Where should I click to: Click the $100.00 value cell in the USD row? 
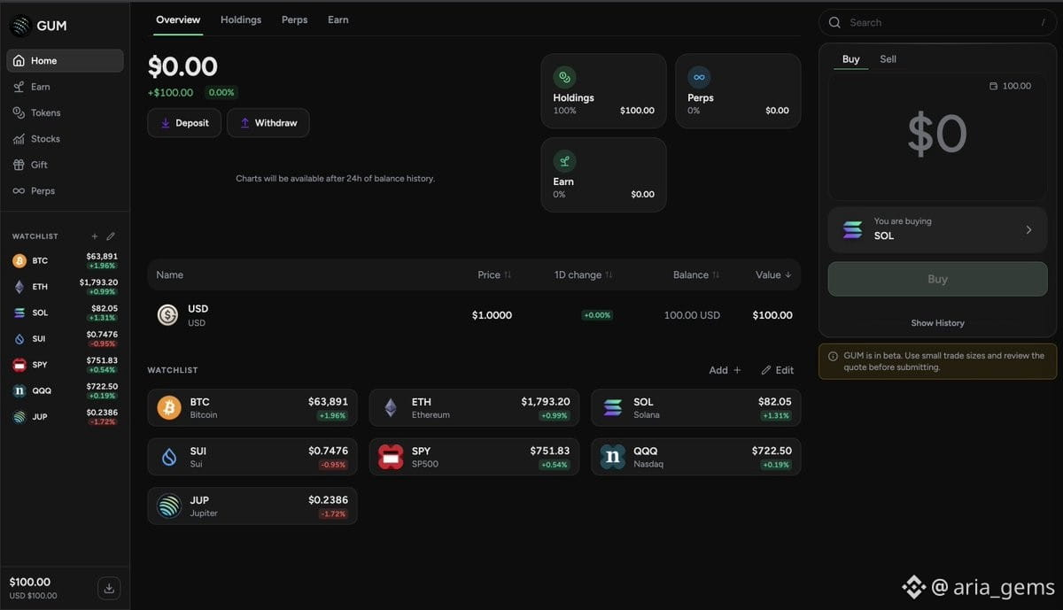tap(772, 315)
